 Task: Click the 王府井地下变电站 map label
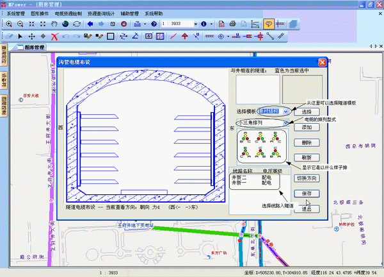coord(136,225)
